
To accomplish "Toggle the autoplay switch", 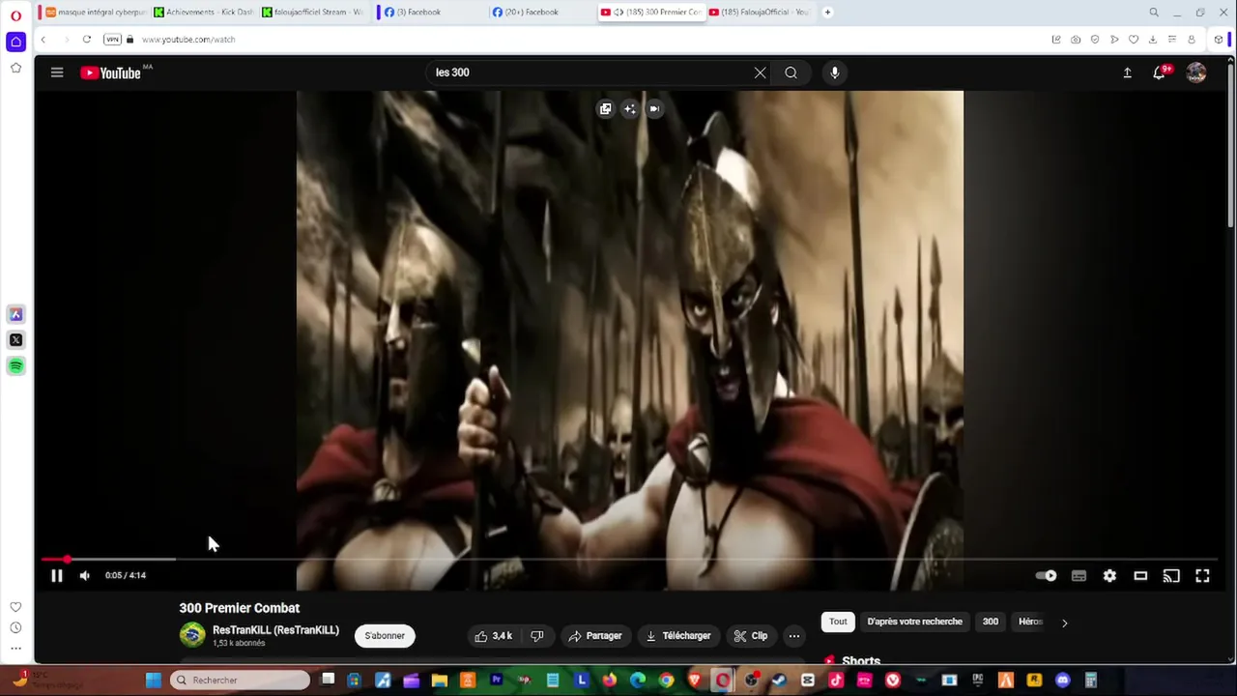I will 1046,575.
